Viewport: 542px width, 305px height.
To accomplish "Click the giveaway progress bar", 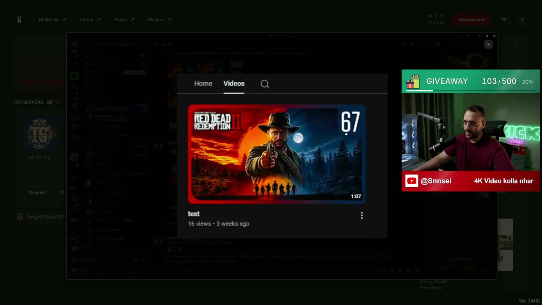I will [x=470, y=90].
